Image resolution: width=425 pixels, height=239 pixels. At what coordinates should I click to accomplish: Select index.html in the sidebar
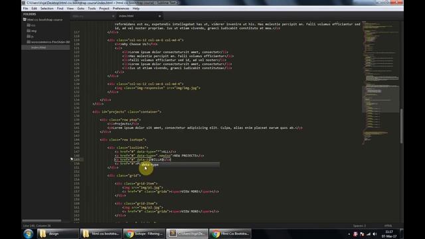46,47
